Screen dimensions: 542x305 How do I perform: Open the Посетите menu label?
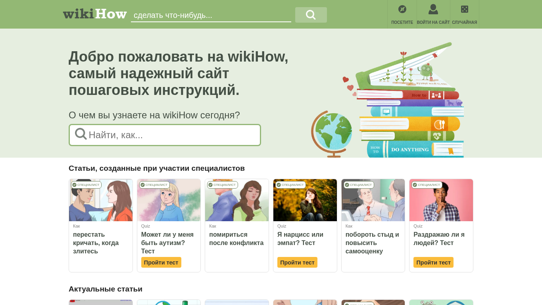pos(402,23)
